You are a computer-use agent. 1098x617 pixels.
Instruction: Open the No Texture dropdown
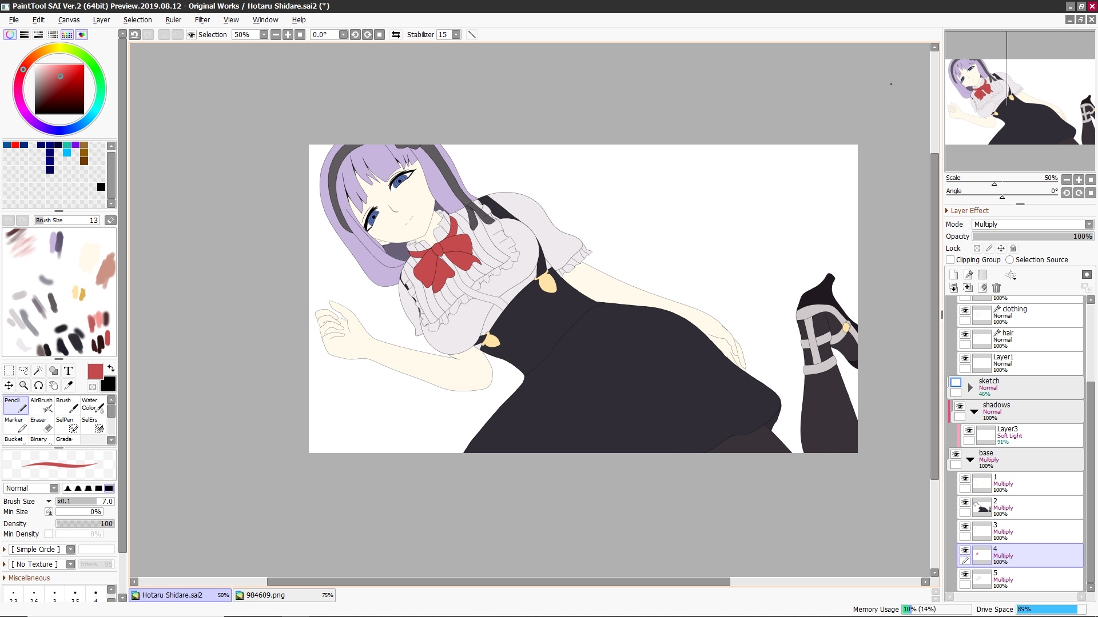pos(42,564)
